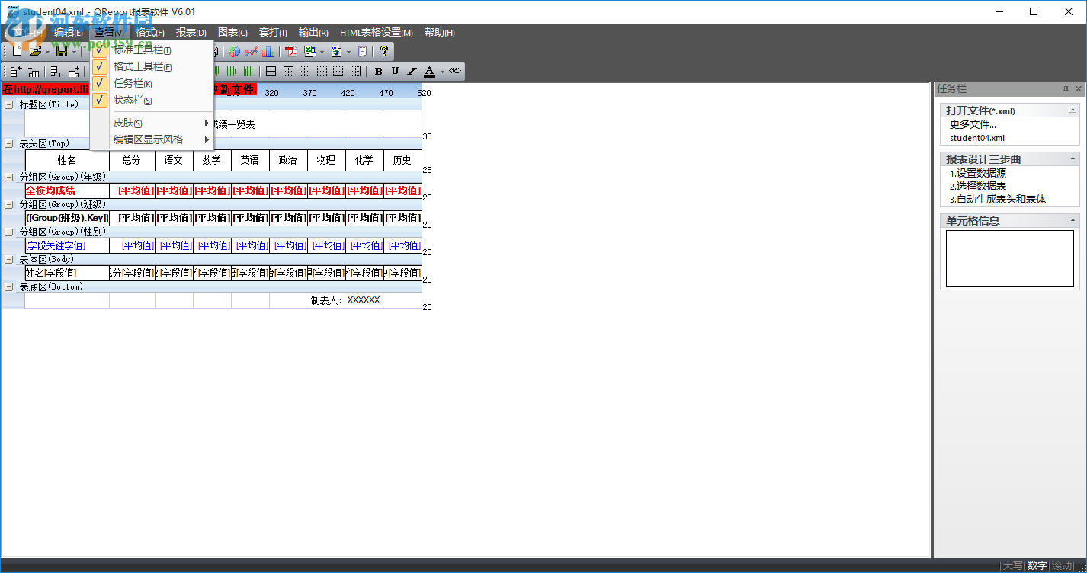Toggle bold formatting

pyautogui.click(x=378, y=72)
